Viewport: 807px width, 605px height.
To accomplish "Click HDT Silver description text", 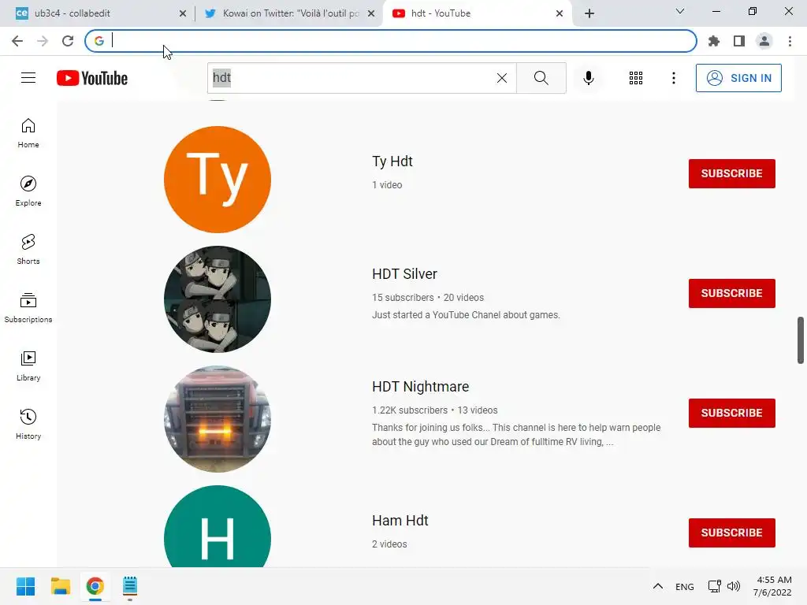I will click(466, 315).
